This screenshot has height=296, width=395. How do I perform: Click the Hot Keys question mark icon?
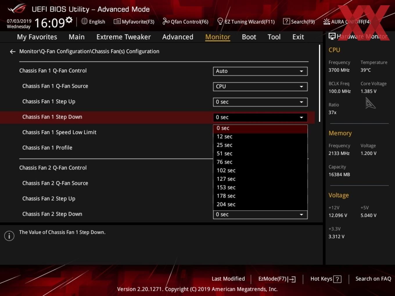tap(337, 279)
